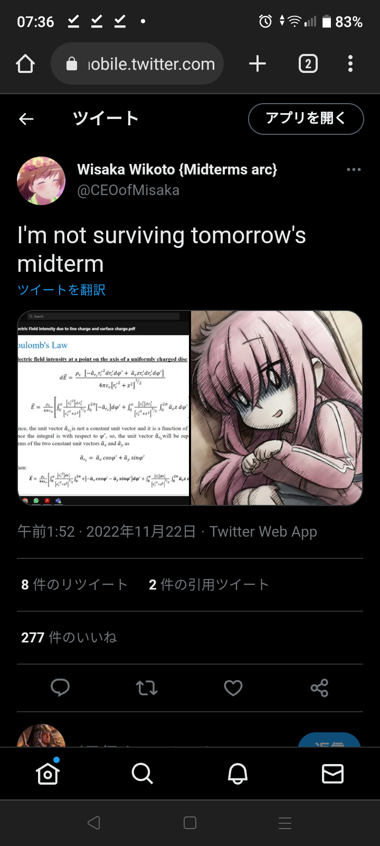
Task: Click the アプリを開く button
Action: coord(306,118)
